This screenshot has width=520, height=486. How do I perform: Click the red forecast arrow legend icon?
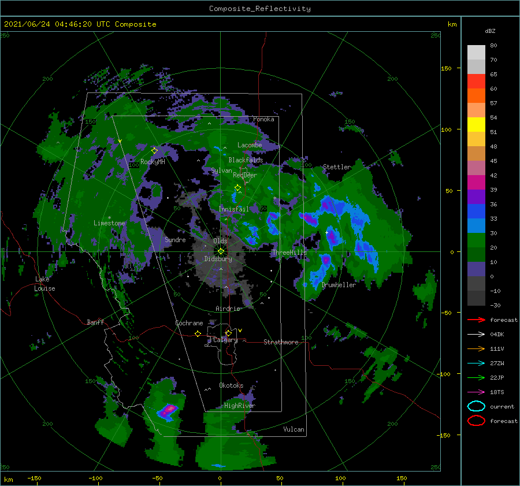[476, 320]
